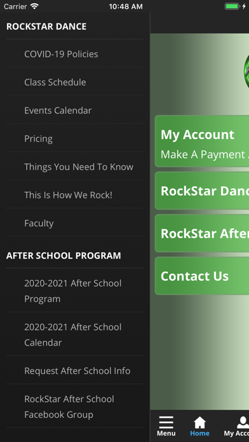
Task: Tap the Carrier label in status bar
Action: click(15, 6)
